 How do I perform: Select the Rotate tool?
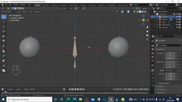pos(4,31)
